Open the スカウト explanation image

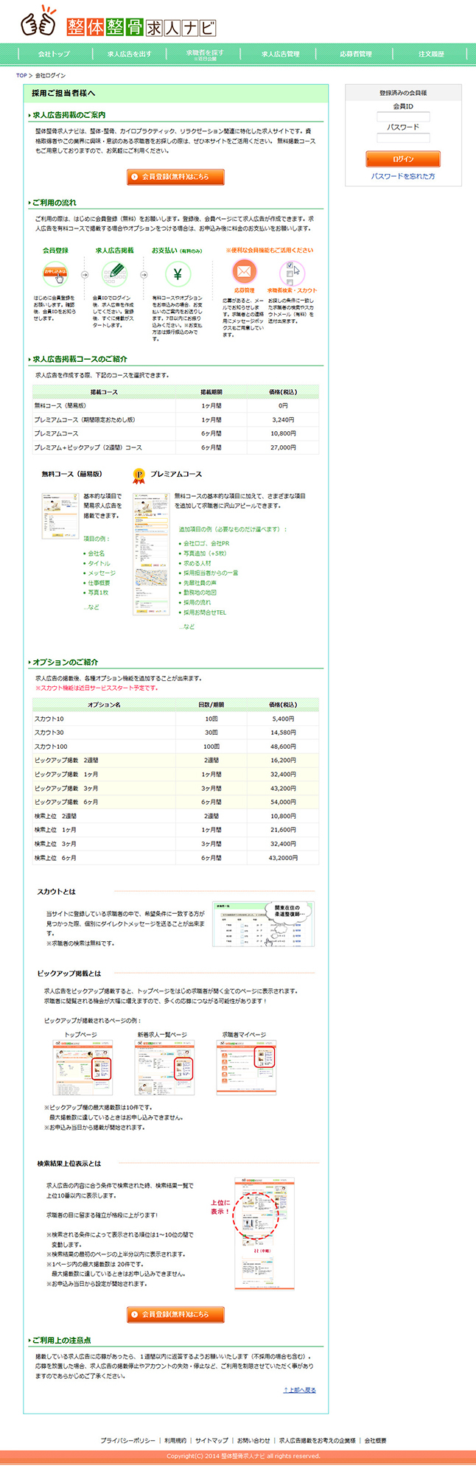tap(263, 923)
